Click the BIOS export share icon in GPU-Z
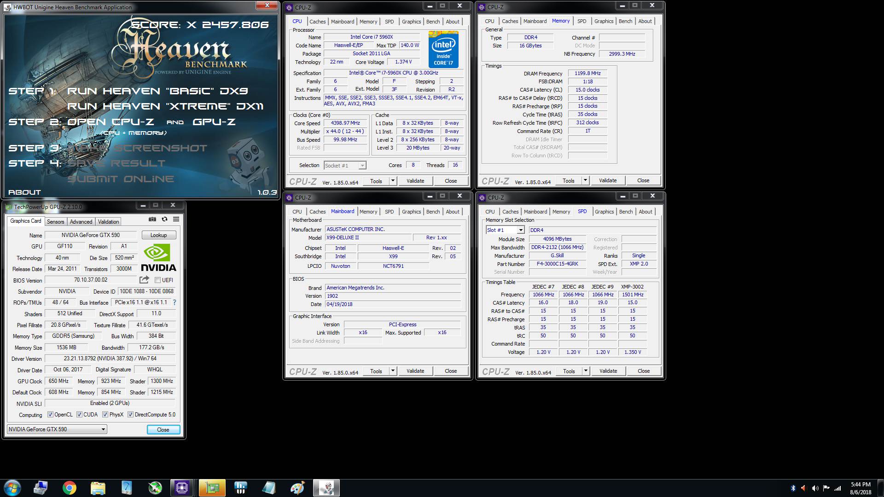Screen dimensions: 884x497 (x=145, y=280)
